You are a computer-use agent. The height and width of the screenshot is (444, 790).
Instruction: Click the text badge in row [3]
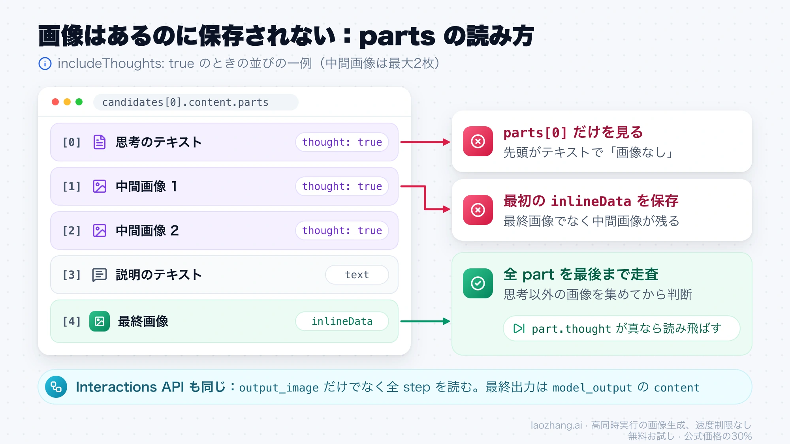pos(357,275)
